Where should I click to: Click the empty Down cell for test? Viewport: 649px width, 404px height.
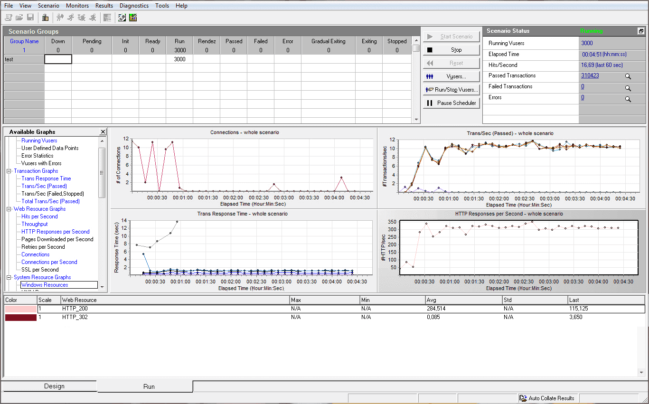click(58, 59)
